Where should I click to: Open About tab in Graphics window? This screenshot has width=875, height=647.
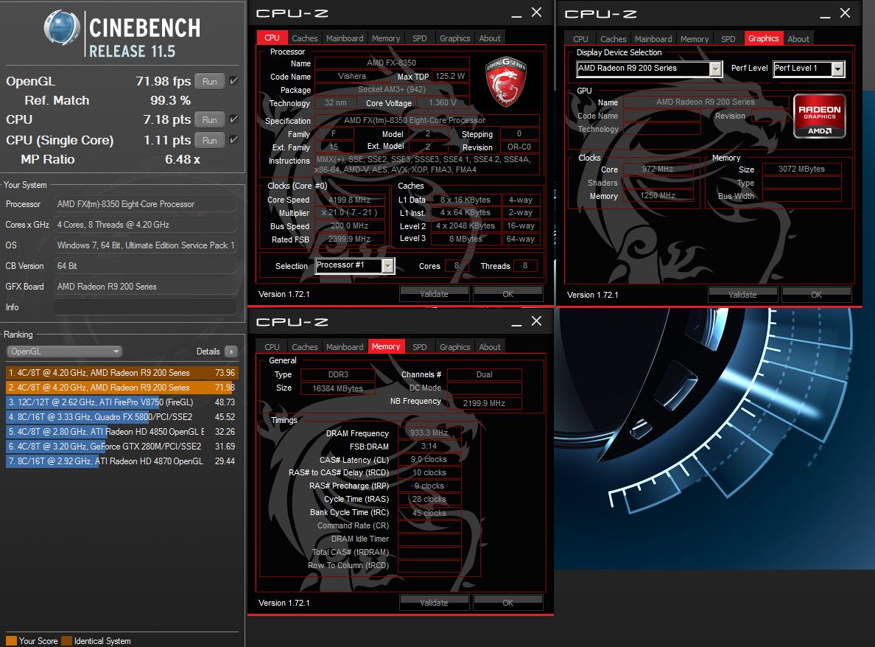[798, 38]
